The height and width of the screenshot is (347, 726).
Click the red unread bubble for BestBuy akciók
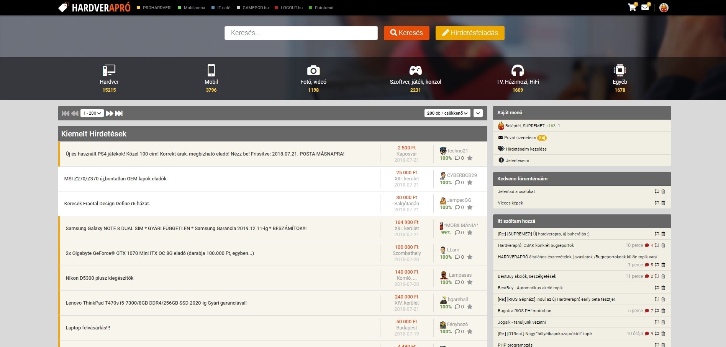click(647, 276)
